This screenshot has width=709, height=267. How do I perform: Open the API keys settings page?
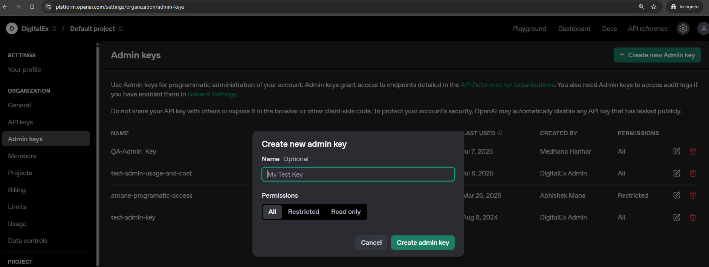(x=20, y=122)
